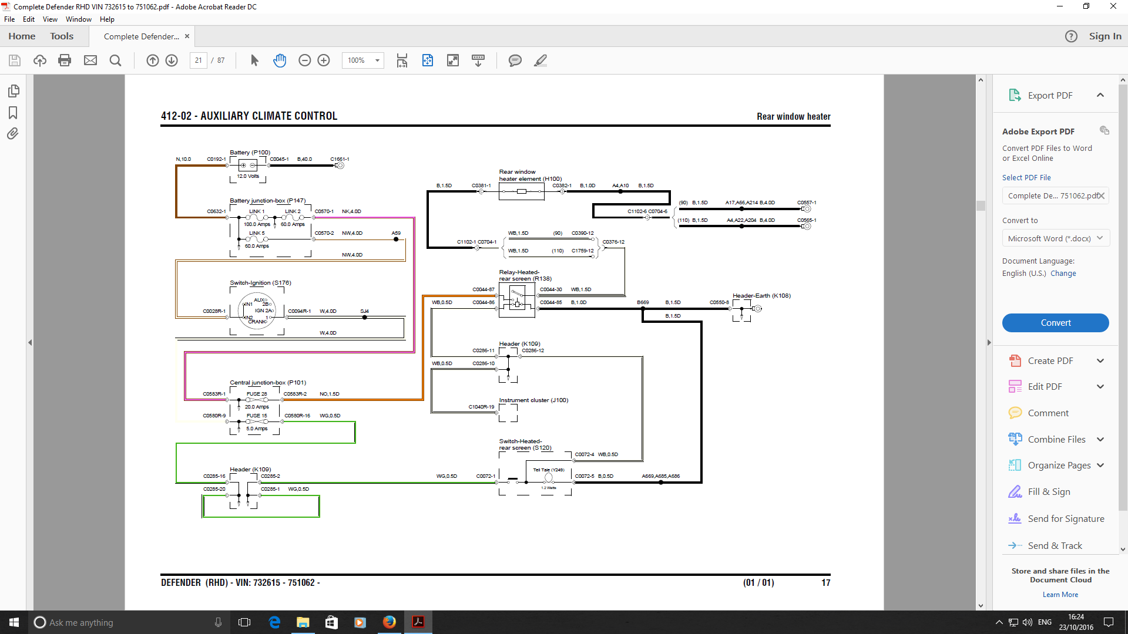Launch Microsoft Edge from taskbar

pos(274,622)
